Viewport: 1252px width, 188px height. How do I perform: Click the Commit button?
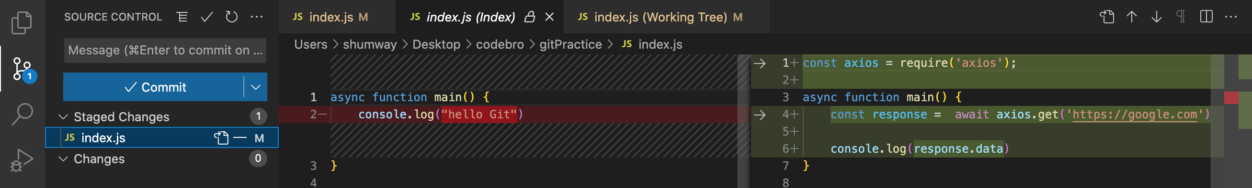coord(154,87)
